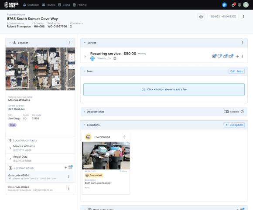This screenshot has width=253, height=210.
Task: Collapse the Fees section
Action: pyautogui.click(x=84, y=71)
